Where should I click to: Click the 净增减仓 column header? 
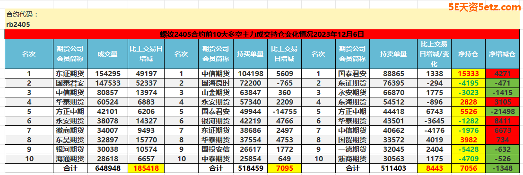tap(502, 54)
